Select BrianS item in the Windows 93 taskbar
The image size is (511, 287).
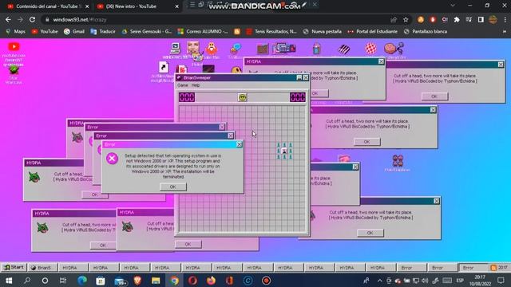pyautogui.click(x=42, y=268)
